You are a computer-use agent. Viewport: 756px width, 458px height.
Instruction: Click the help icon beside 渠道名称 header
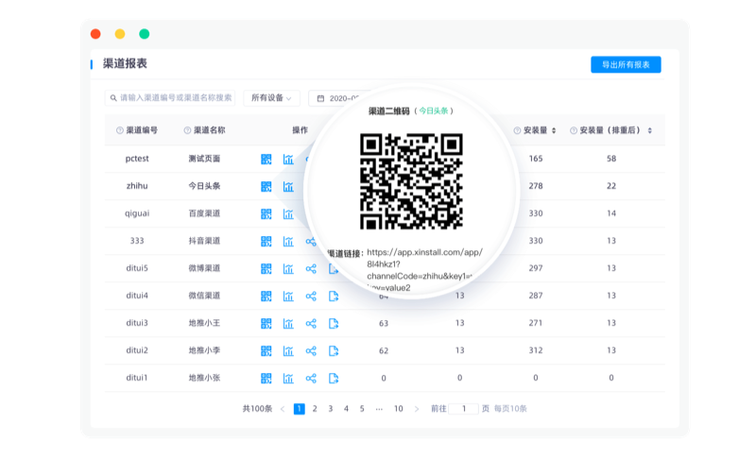(x=187, y=130)
